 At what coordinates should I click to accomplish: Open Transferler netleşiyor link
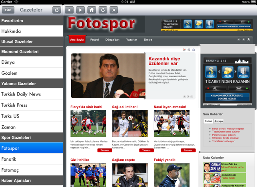[x=223, y=141]
